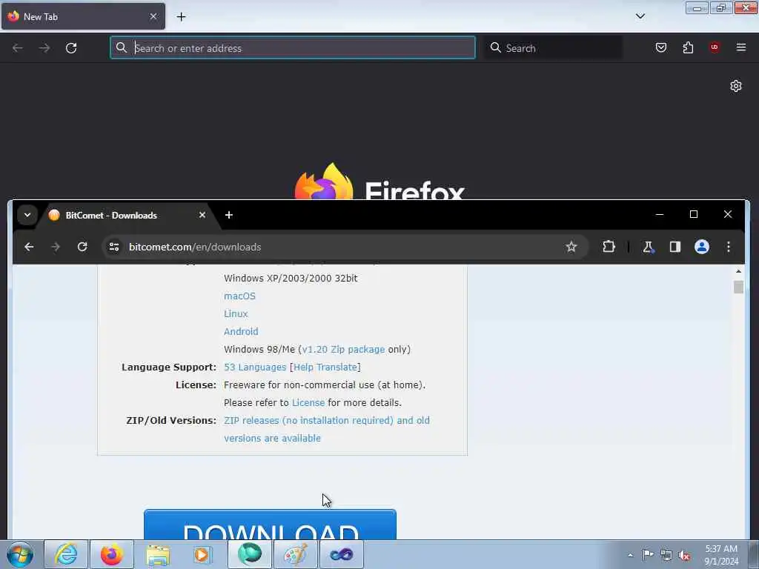Bookmark this page with the star
The height and width of the screenshot is (569, 759).
(571, 247)
